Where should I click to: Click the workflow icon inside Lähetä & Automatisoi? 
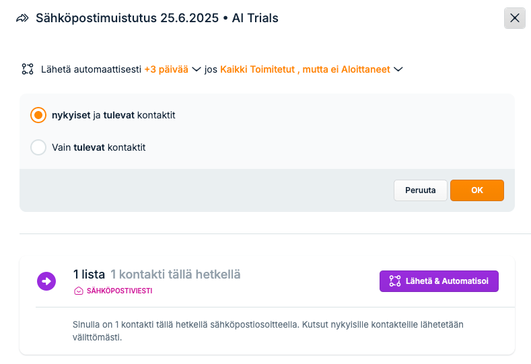pyautogui.click(x=395, y=281)
